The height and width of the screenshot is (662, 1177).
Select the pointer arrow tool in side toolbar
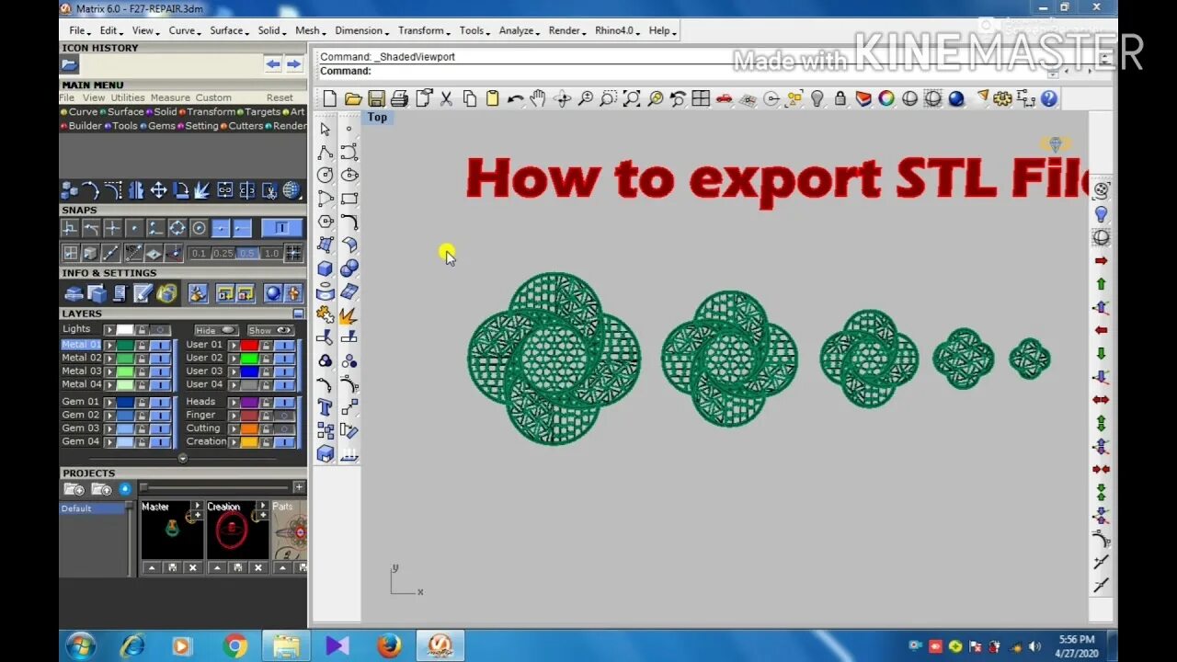326,129
